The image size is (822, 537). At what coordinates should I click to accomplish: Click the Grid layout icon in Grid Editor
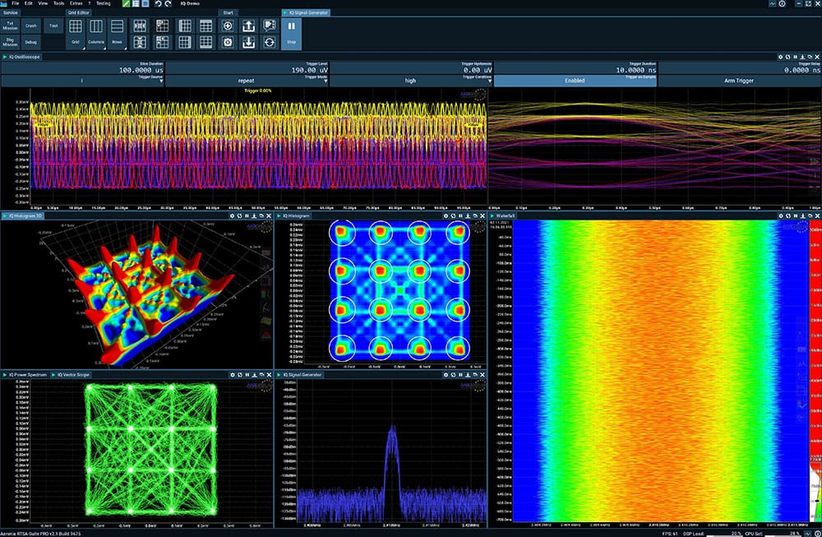[75, 27]
